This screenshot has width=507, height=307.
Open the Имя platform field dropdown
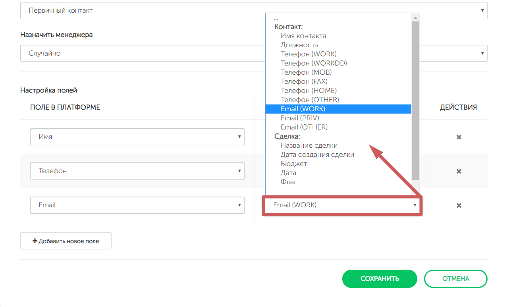tap(137, 137)
